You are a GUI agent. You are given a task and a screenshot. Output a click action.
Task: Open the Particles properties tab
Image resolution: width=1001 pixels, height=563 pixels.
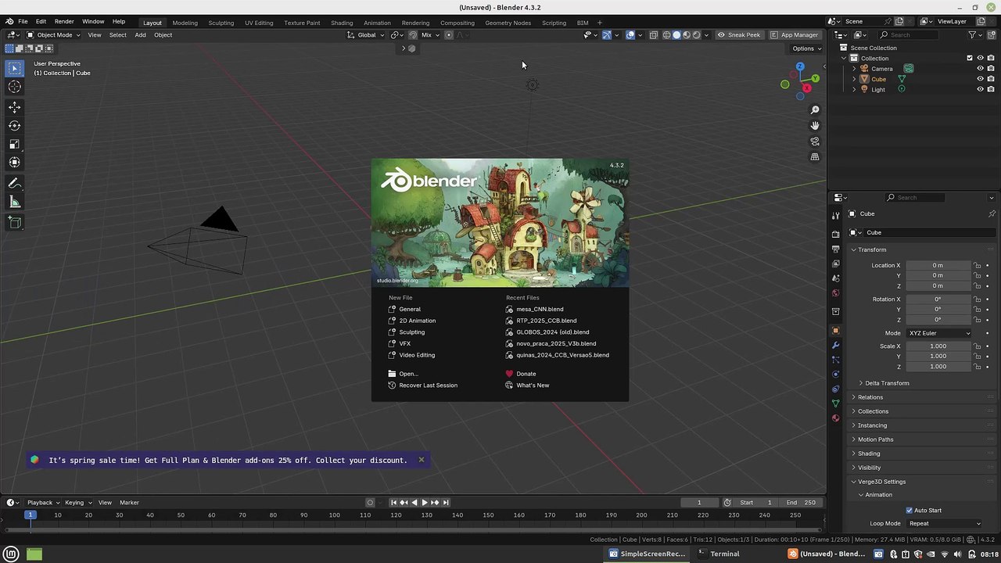coord(835,360)
